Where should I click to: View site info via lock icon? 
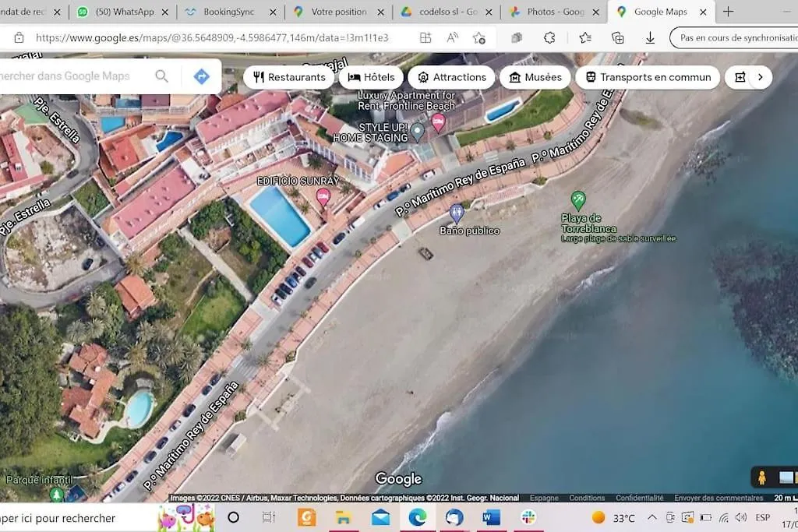(19, 37)
